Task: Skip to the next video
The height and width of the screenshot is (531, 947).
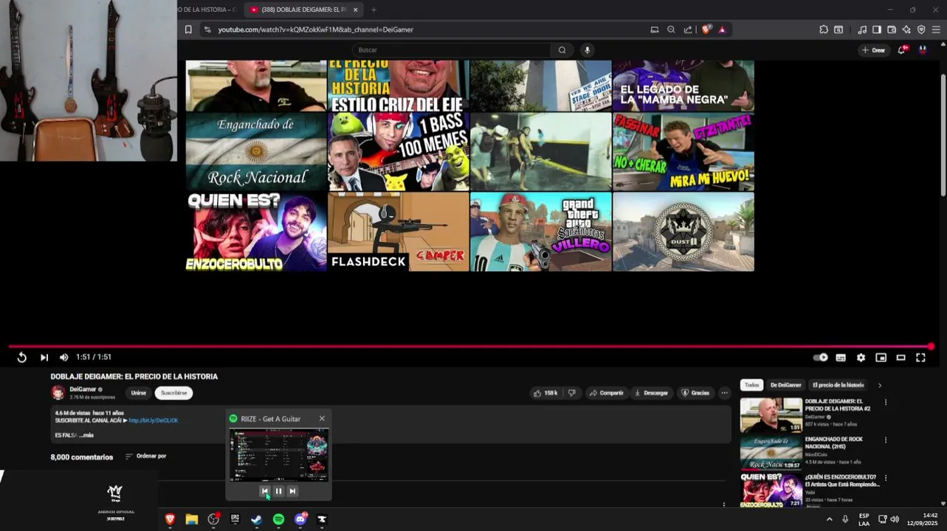Action: 44,358
